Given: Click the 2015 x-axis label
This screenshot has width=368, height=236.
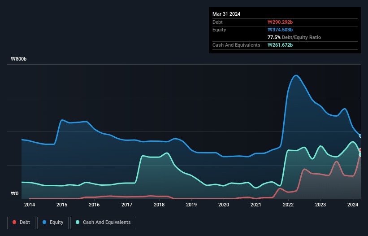Looking at the screenshot, I should 62,205.
